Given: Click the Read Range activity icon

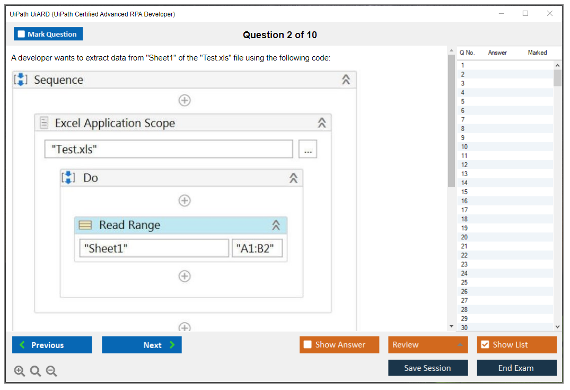Looking at the screenshot, I should pos(85,226).
